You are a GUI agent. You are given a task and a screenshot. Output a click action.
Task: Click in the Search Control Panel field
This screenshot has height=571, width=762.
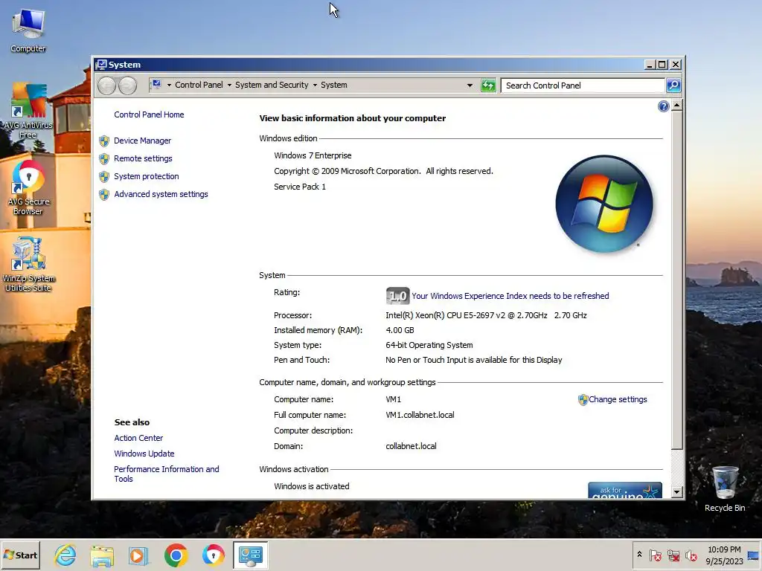coord(583,86)
